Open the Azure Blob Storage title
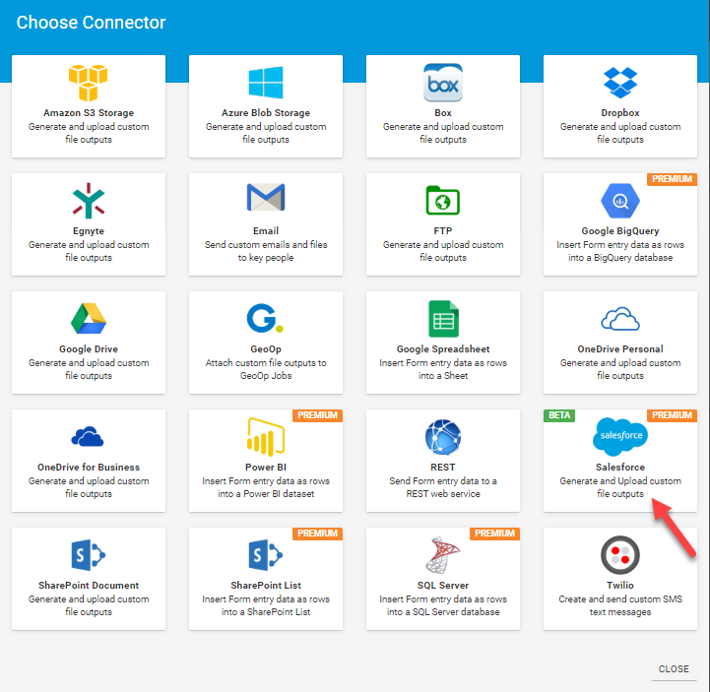This screenshot has height=692, width=710. [x=266, y=112]
